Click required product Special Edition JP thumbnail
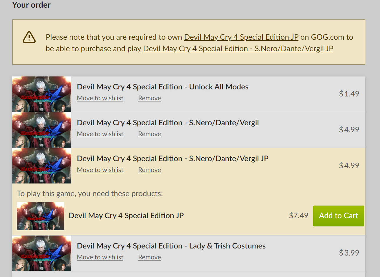Viewport: 380px width, 277px height. click(x=40, y=216)
